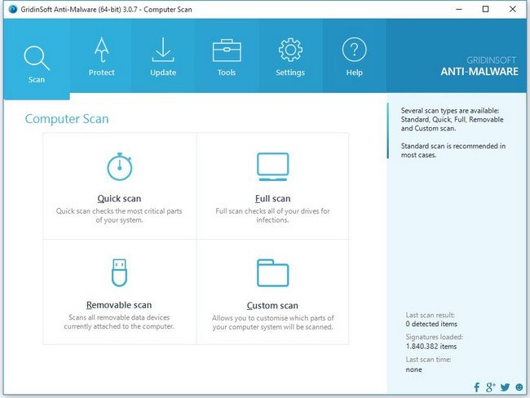Click the 'Signatures loaded:' label
530x398 pixels.
[x=435, y=337]
